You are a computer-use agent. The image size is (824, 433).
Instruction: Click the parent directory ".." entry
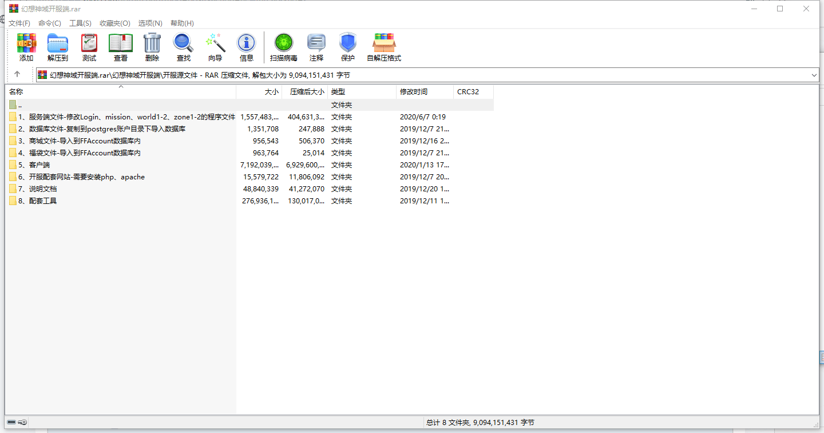click(x=19, y=105)
